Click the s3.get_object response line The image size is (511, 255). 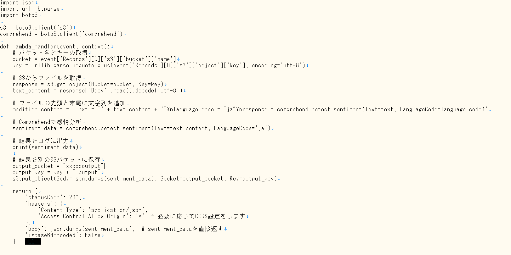pos(88,84)
